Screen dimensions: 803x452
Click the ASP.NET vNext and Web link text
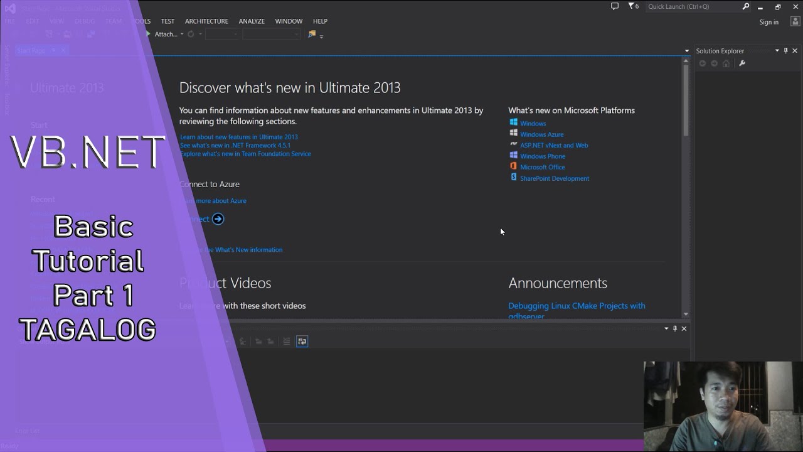[554, 145]
